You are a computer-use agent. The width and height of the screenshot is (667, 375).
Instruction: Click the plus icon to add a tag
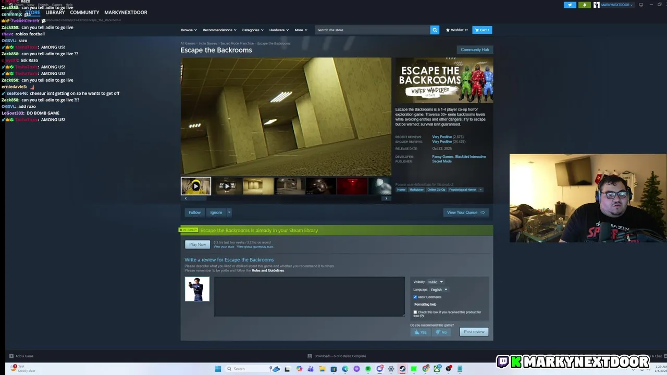[480, 190]
